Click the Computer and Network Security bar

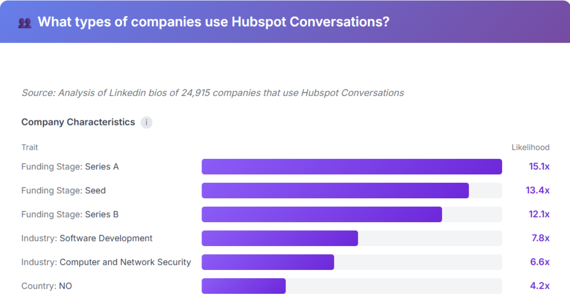(267, 262)
